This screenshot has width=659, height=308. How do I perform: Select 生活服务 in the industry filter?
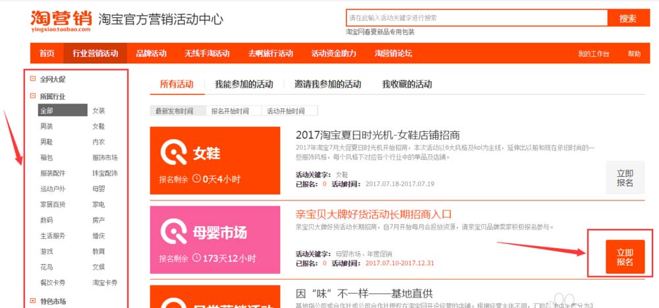point(53,235)
